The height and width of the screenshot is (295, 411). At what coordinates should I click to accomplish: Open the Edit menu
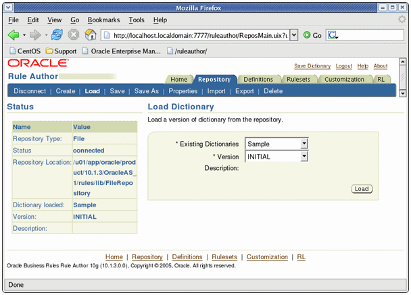click(33, 20)
